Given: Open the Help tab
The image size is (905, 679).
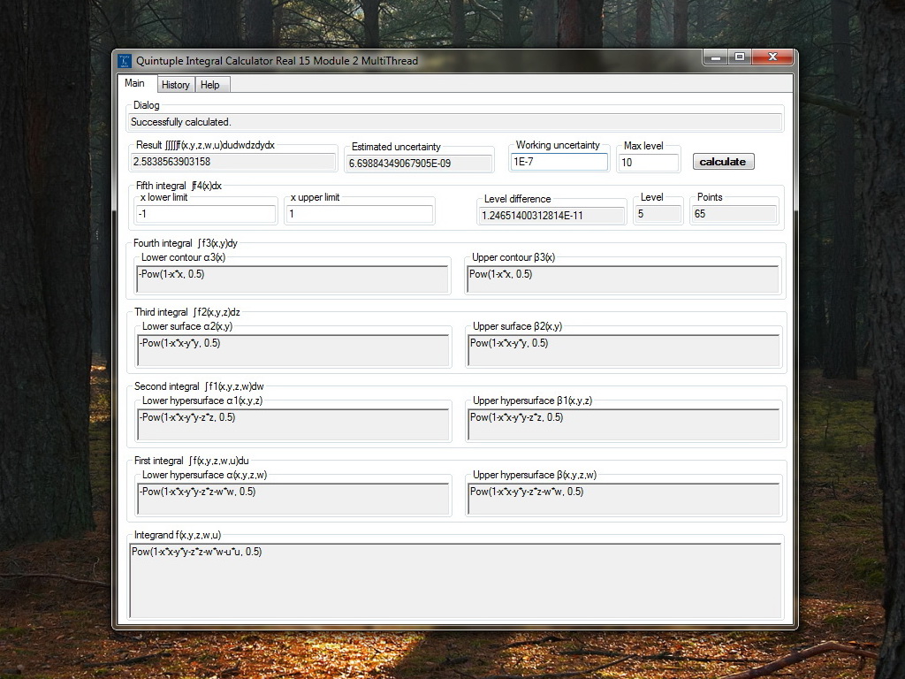Looking at the screenshot, I should (x=210, y=85).
